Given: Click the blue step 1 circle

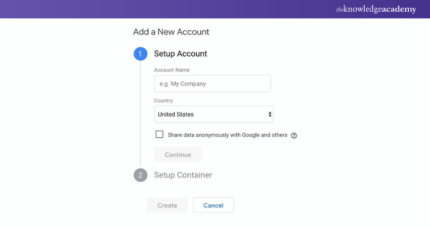Looking at the screenshot, I should pyautogui.click(x=140, y=54).
